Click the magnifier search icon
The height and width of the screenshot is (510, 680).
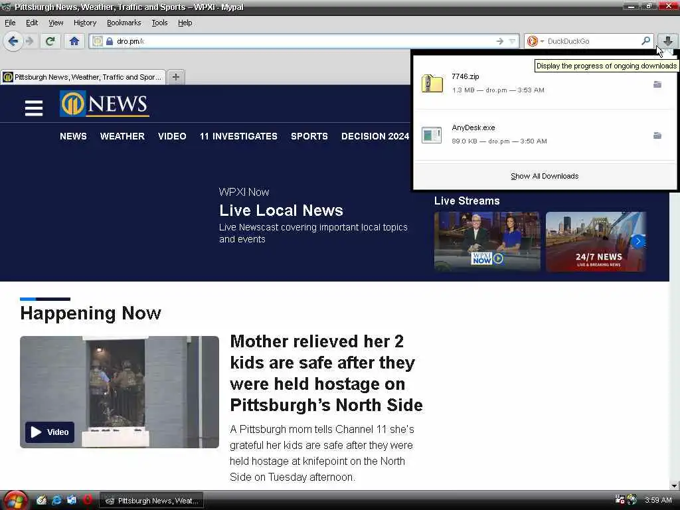point(645,41)
